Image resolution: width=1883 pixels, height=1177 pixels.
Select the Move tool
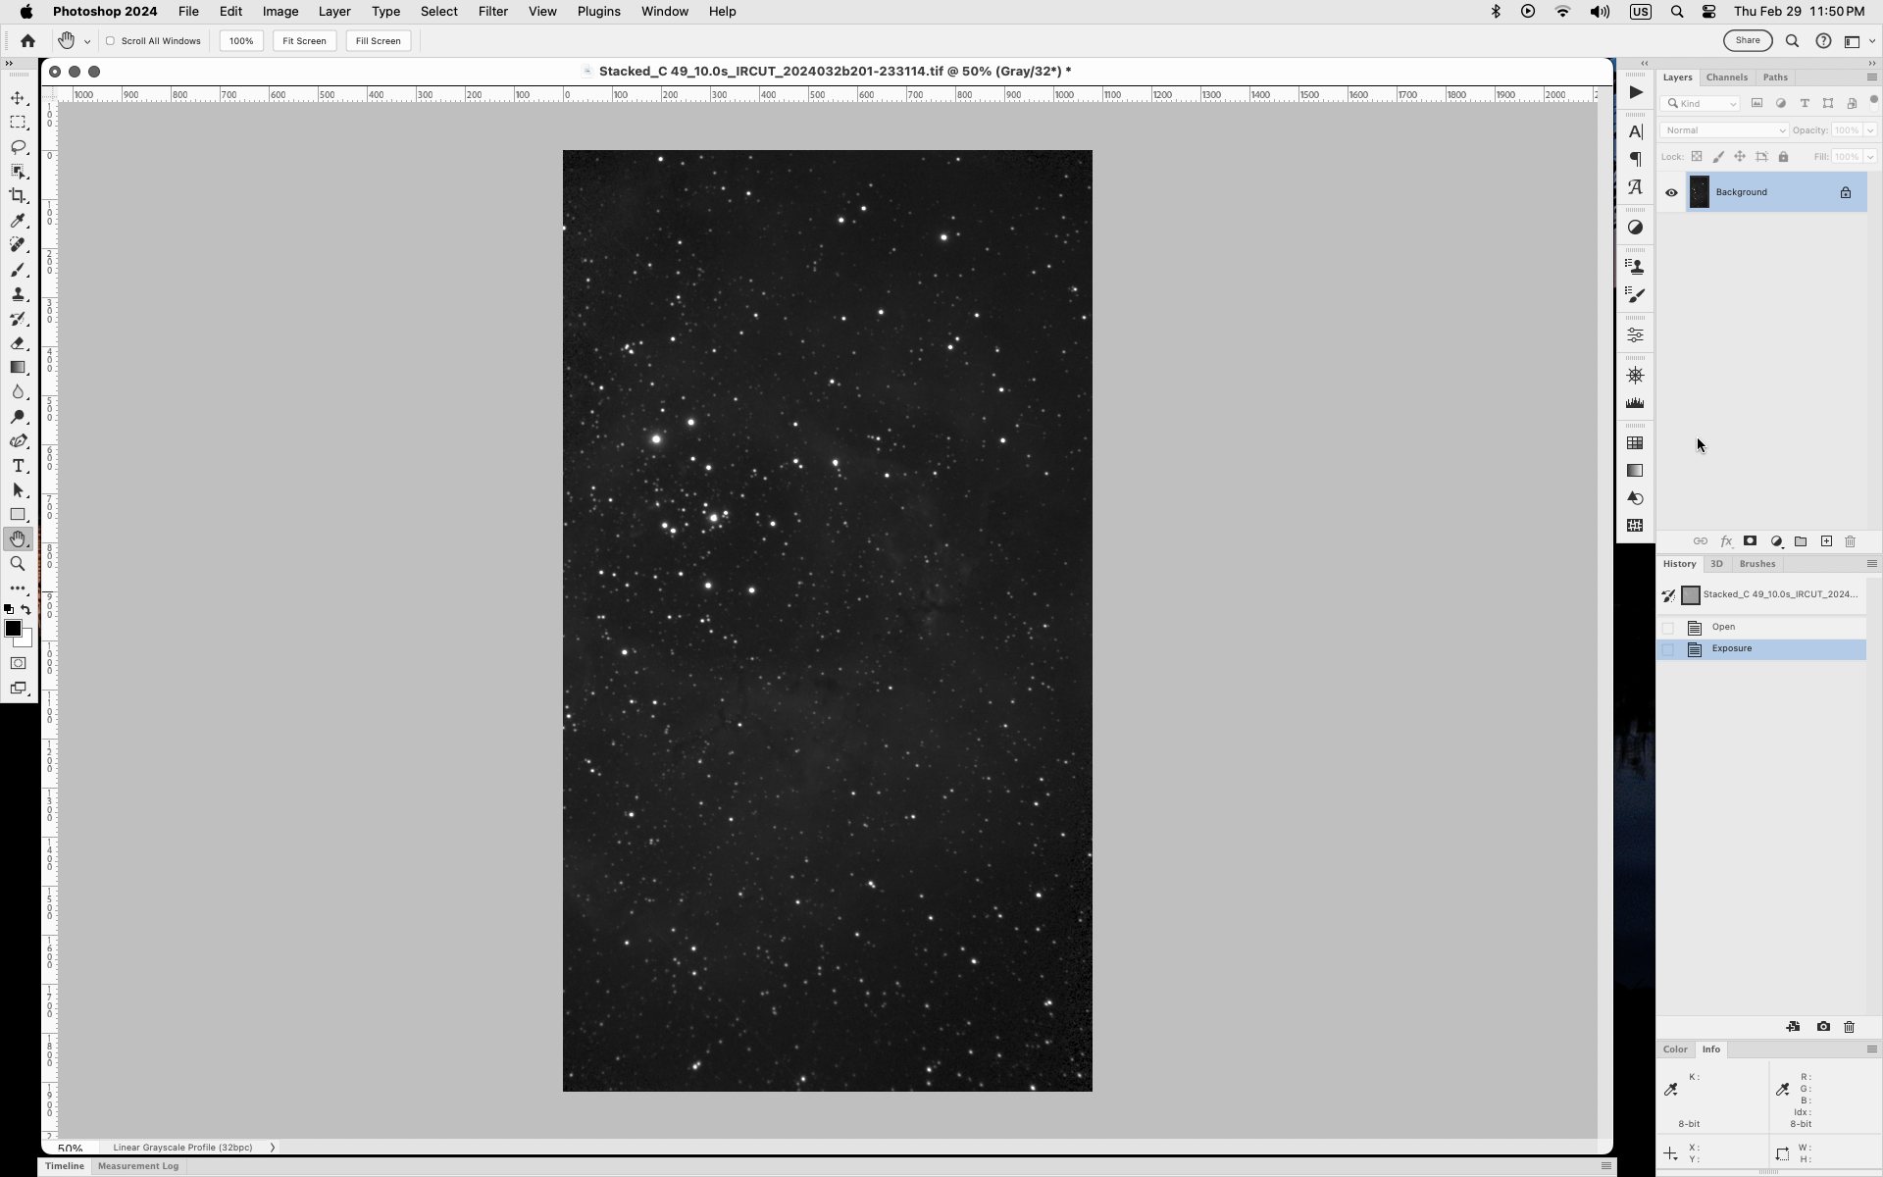(18, 98)
